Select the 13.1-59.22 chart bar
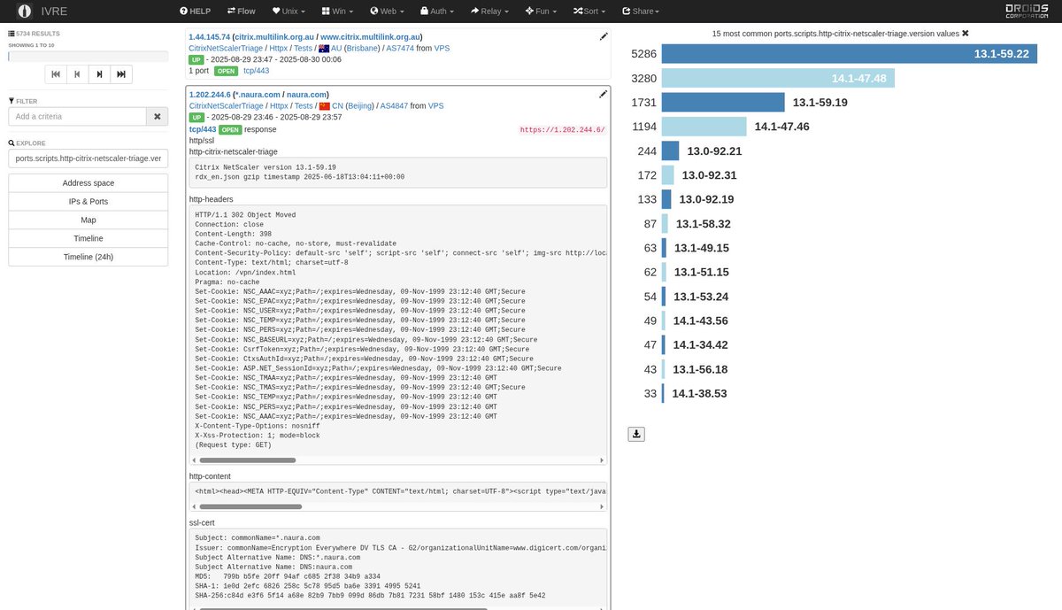This screenshot has width=1062, height=610. pyautogui.click(x=849, y=54)
